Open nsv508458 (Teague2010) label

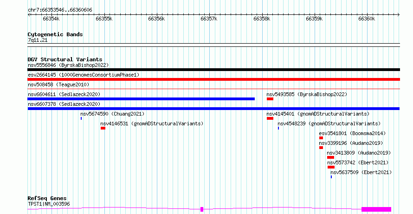tap(58, 84)
